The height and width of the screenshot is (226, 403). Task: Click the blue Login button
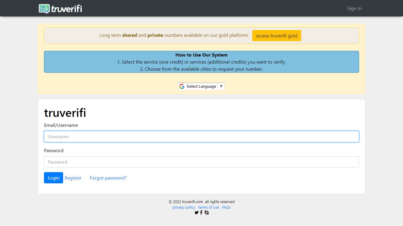click(53, 178)
